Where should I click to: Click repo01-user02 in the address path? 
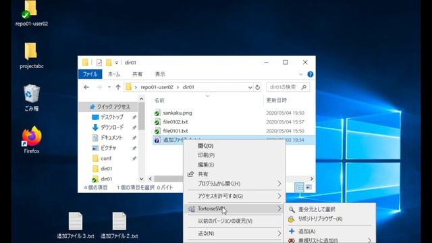157,87
